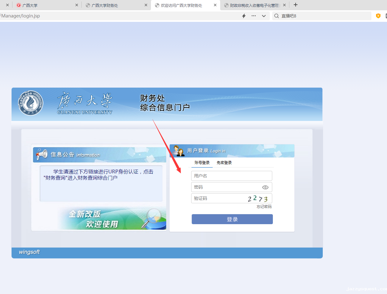Image resolution: width=387 pixels, height=294 pixels.
Task: Open the 广西大学 browser tab
Action: pyautogui.click(x=30, y=5)
